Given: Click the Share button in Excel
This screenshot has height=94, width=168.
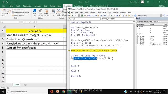Looking at the screenshot, I should (162, 6).
